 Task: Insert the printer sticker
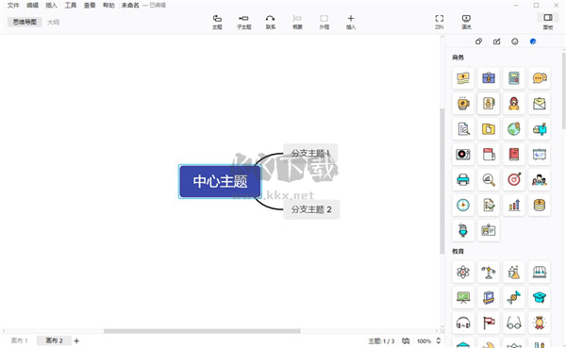[463, 179]
